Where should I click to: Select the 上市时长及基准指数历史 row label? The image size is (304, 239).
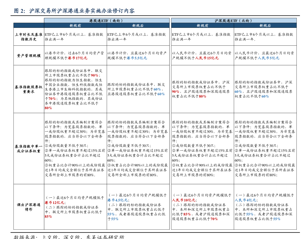pyautogui.click(x=29, y=37)
